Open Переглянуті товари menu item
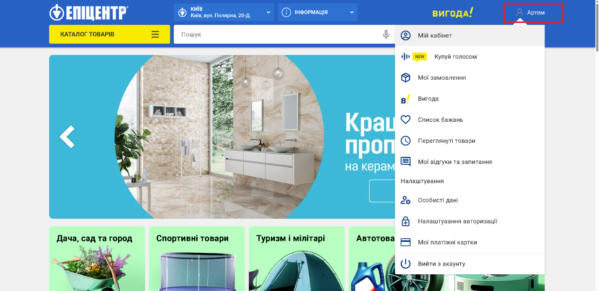Image resolution: width=599 pixels, height=291 pixels. [x=469, y=141]
